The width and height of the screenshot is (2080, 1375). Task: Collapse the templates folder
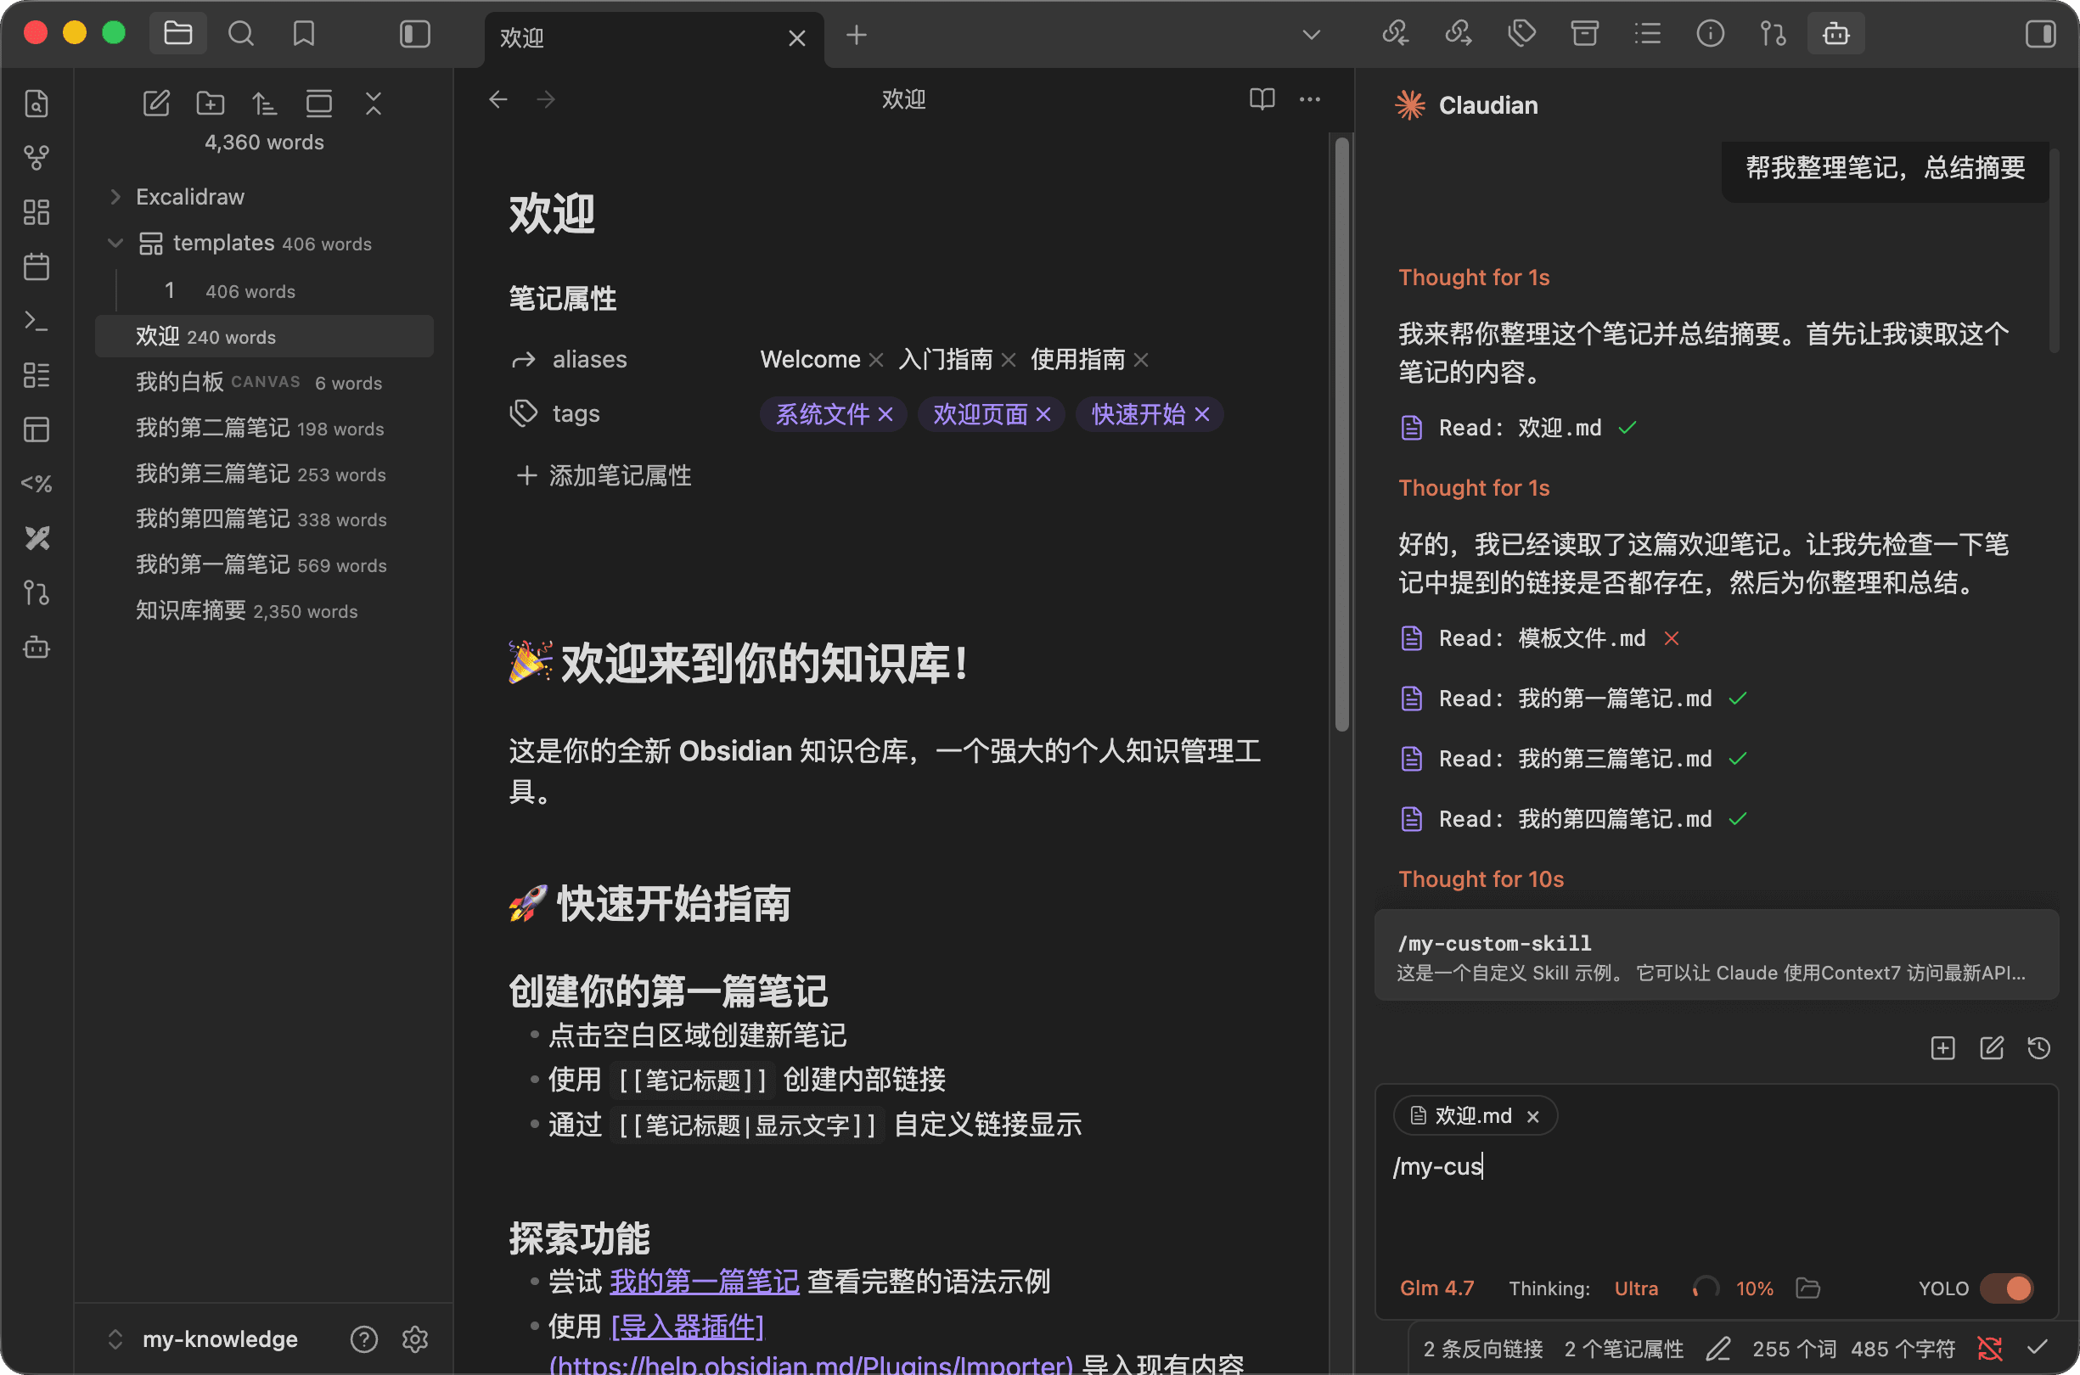[115, 243]
